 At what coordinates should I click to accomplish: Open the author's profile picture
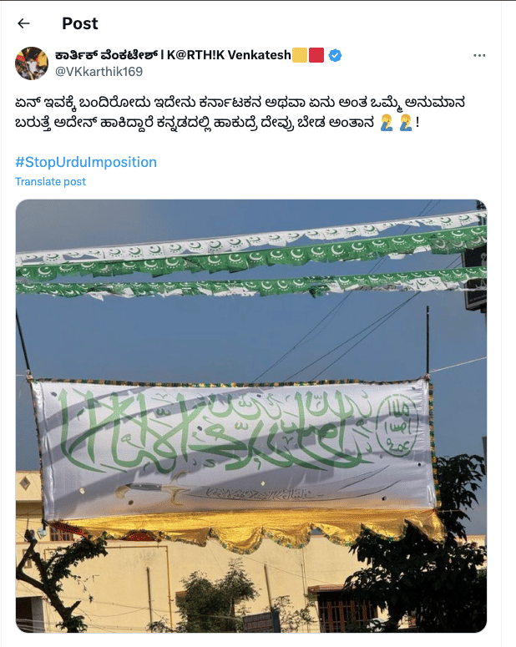tap(32, 63)
